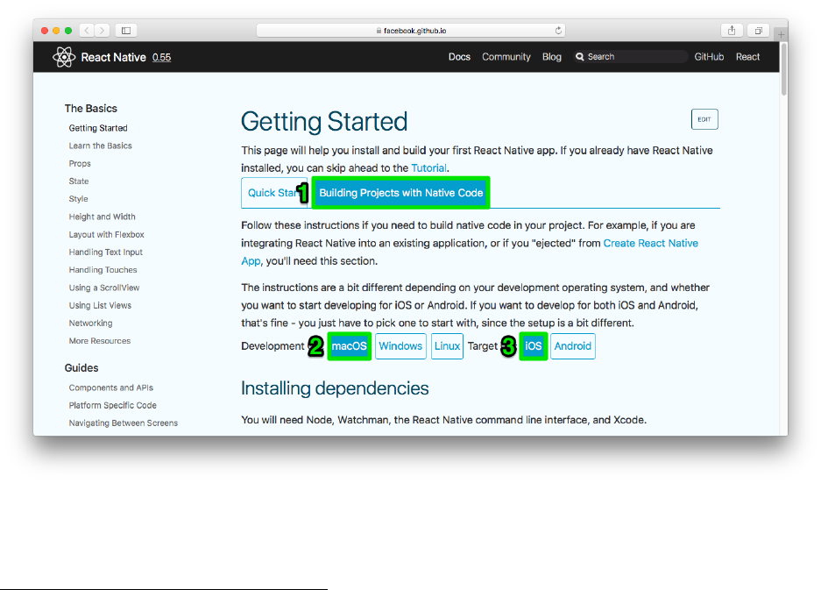Open Learn the Basics sidebar item

(x=100, y=146)
